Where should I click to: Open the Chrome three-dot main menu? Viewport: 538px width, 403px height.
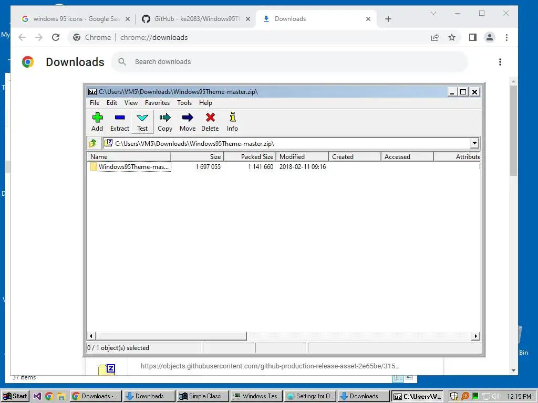(507, 37)
